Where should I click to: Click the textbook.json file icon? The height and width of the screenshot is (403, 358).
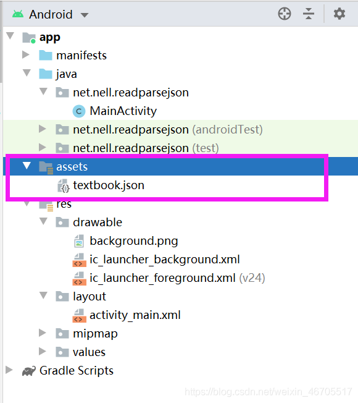click(63, 186)
